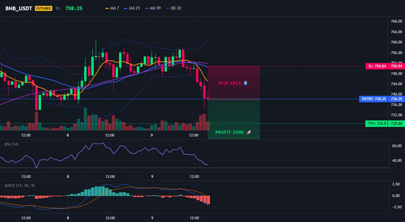
Task: Click the 768.00 price axis value
Action: point(396,22)
